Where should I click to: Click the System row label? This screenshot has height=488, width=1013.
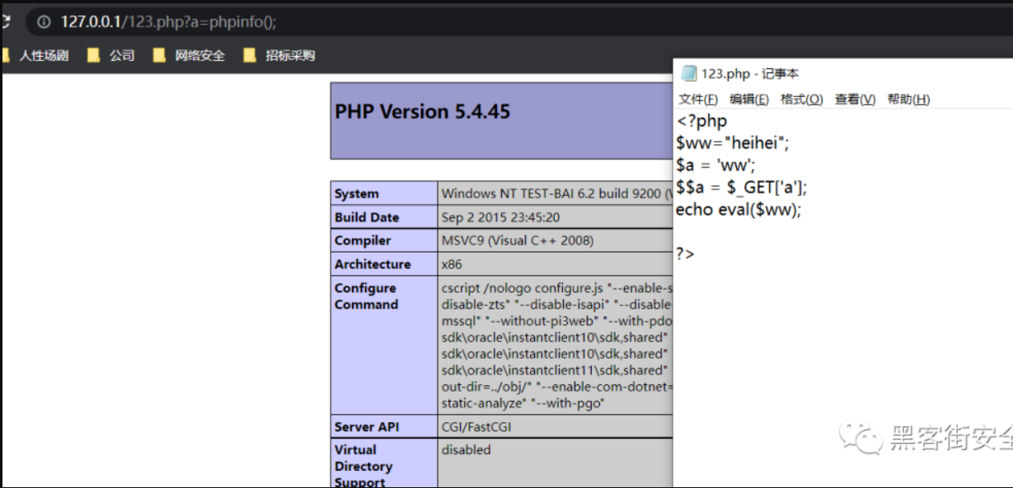point(357,194)
